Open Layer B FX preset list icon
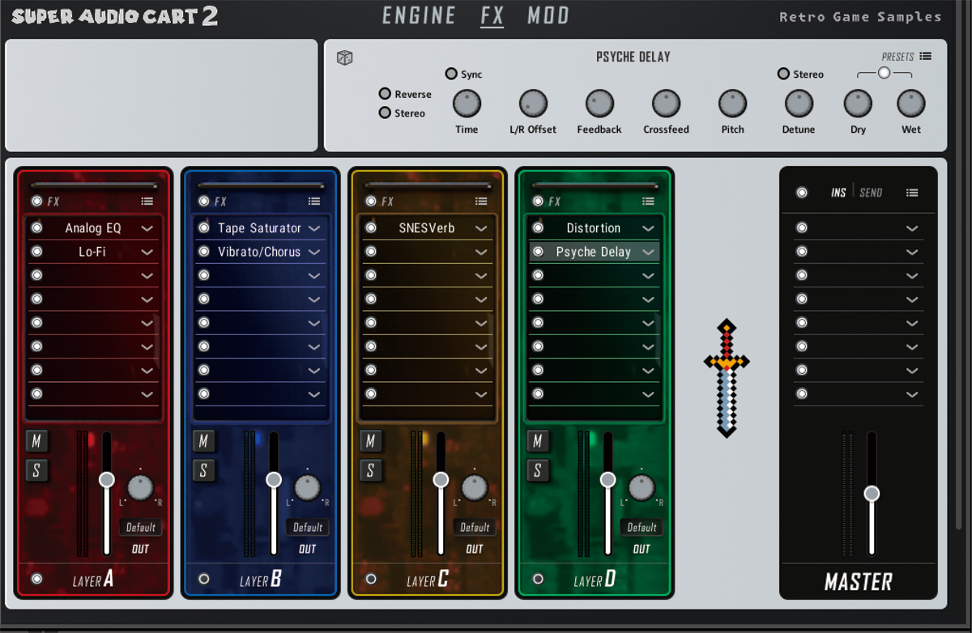The width and height of the screenshot is (972, 633). [313, 202]
